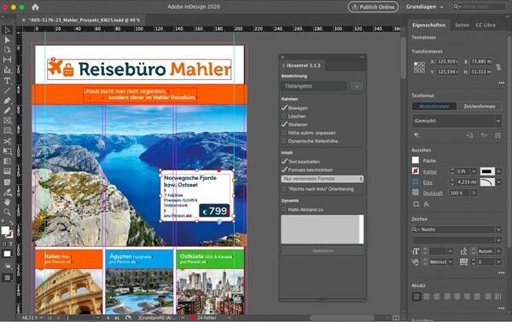Select the Scissors tool

tap(7, 141)
